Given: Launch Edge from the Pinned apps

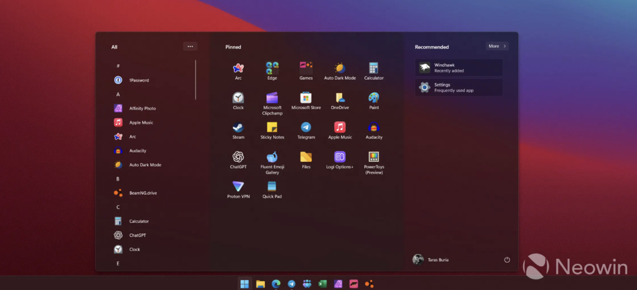Looking at the screenshot, I should [272, 71].
